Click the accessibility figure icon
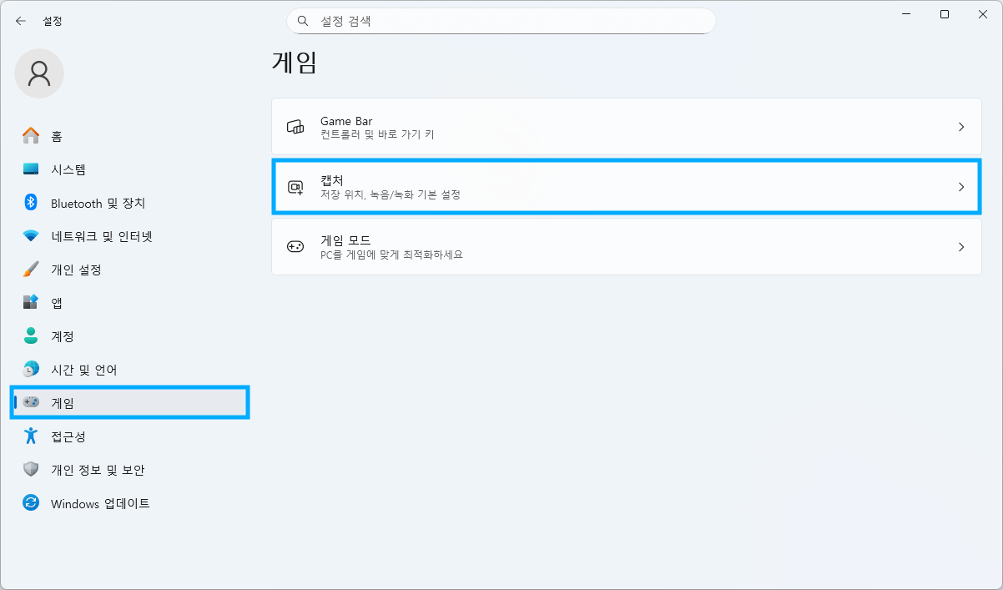Screen dimensions: 1003x590 pyautogui.click(x=31, y=436)
